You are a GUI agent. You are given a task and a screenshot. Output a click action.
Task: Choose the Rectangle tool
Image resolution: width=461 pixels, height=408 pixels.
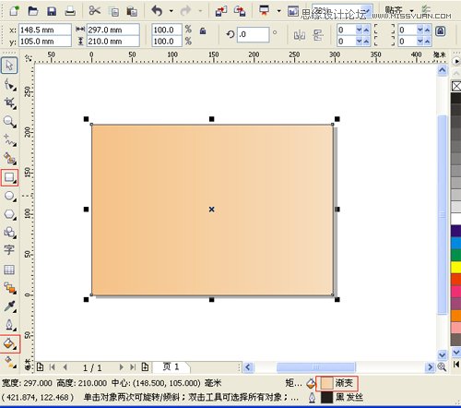[x=9, y=177]
